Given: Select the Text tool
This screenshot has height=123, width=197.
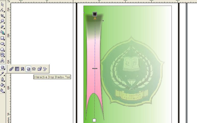Looking at the screenshot, I should pos(2,60).
